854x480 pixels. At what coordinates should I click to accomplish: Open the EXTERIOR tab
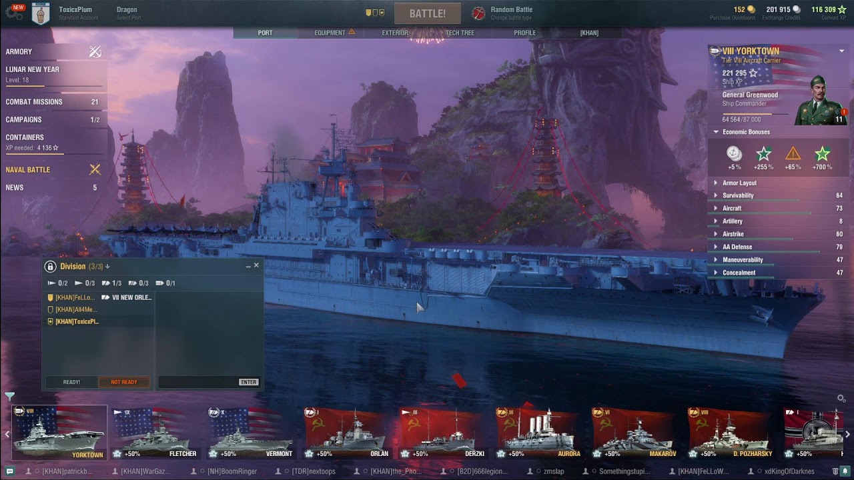[395, 33]
